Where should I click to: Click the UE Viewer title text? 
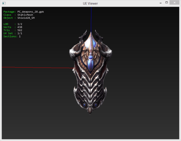pyautogui.click(x=90, y=4)
